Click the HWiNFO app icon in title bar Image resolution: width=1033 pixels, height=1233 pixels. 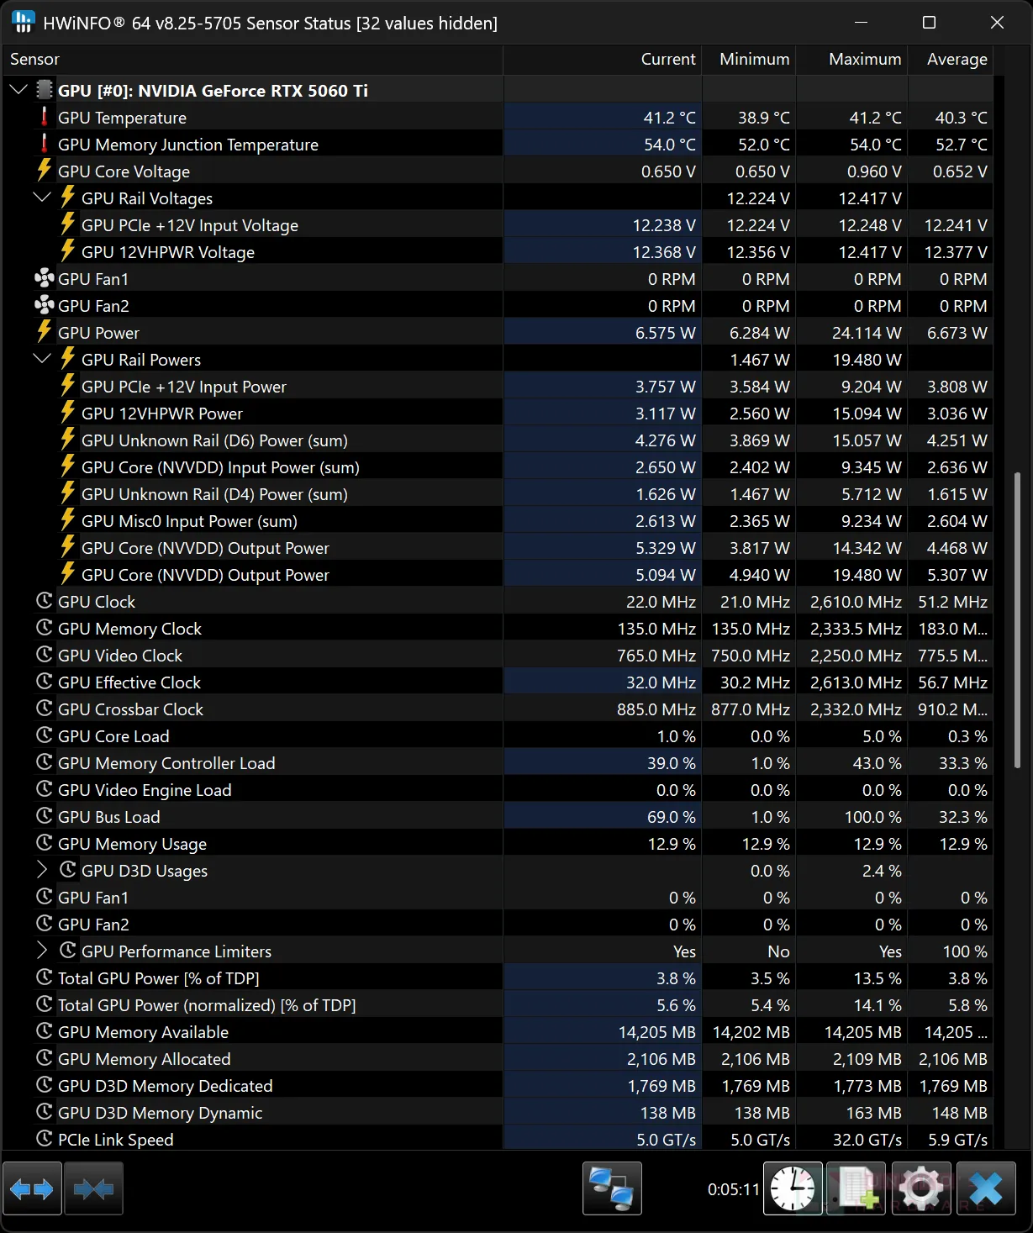click(x=24, y=23)
